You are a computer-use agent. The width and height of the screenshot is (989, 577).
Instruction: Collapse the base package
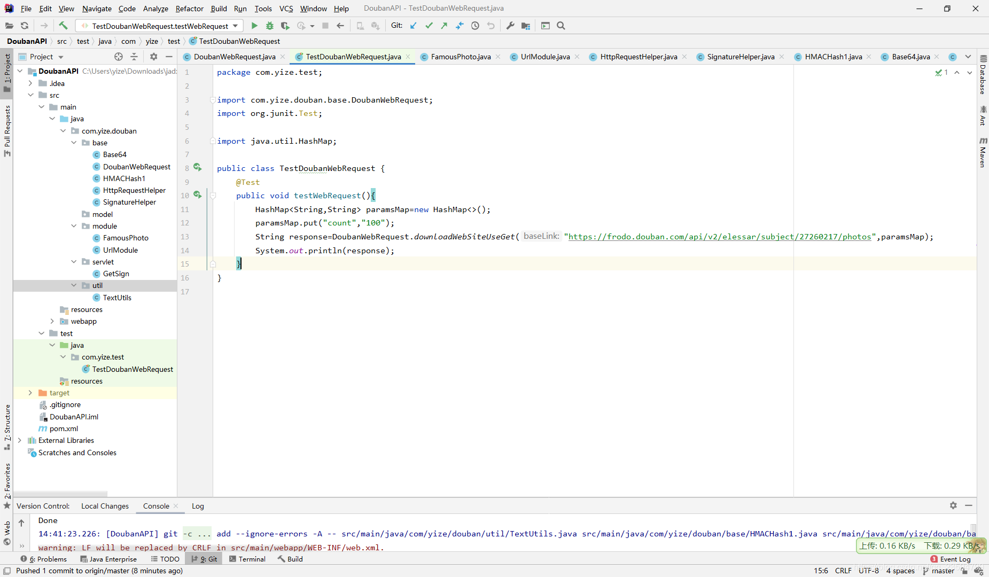[x=74, y=143]
